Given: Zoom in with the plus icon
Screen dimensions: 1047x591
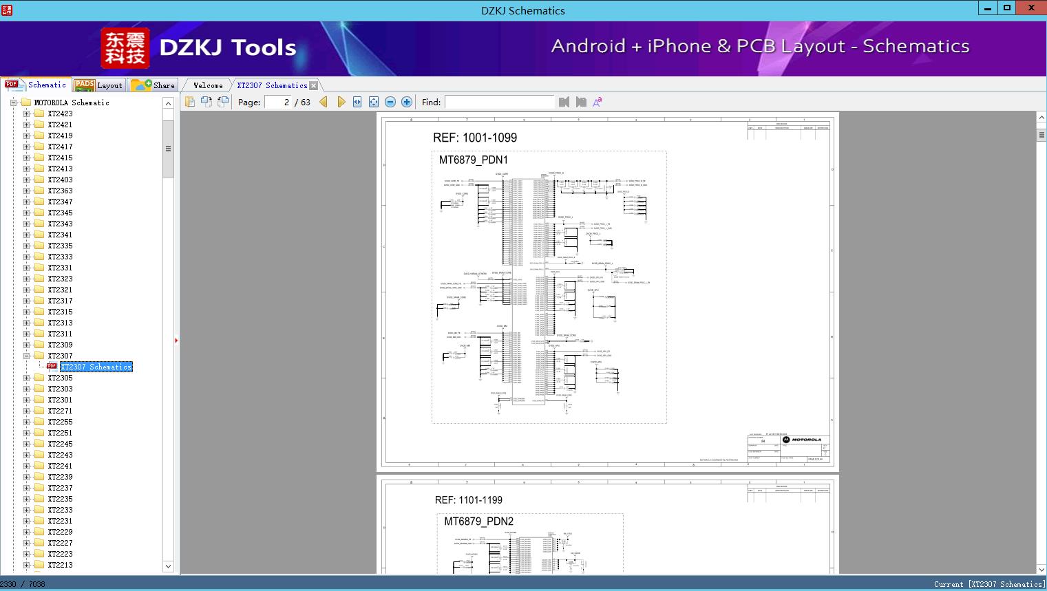Looking at the screenshot, I should coord(407,102).
